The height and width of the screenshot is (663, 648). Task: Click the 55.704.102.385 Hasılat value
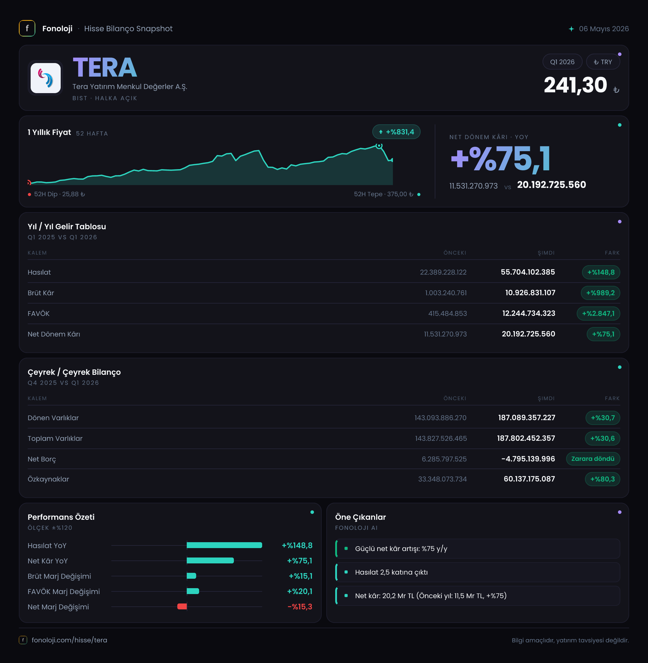(528, 272)
